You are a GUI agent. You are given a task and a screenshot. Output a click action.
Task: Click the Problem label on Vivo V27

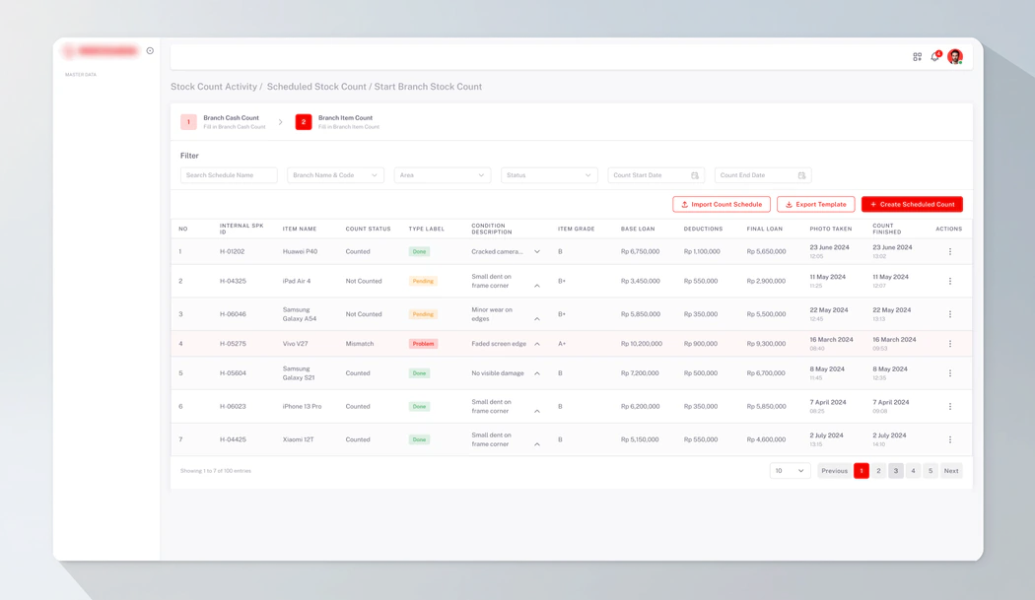[x=423, y=344]
